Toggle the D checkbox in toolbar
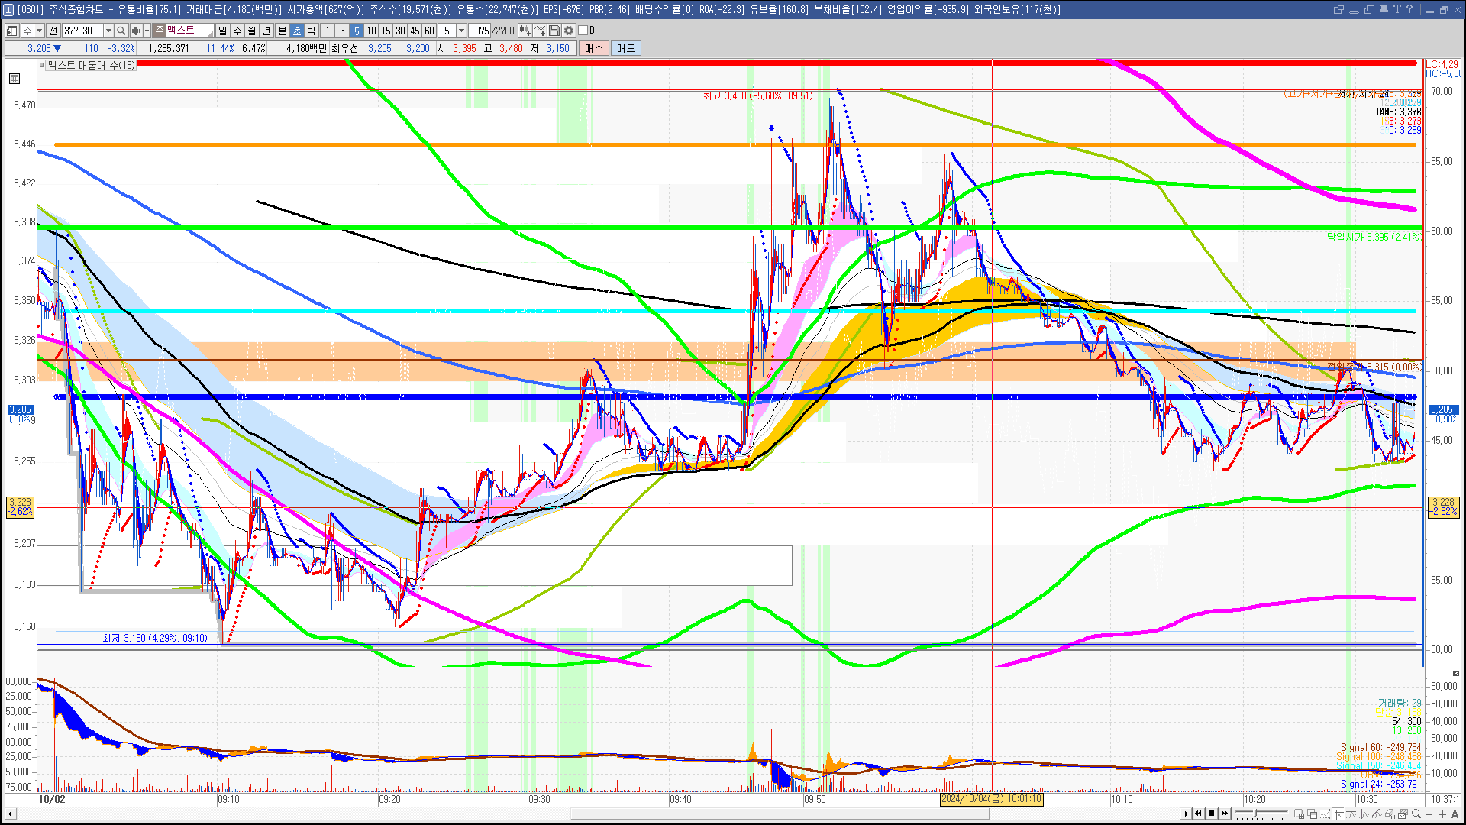The width and height of the screenshot is (1466, 825). [x=583, y=31]
